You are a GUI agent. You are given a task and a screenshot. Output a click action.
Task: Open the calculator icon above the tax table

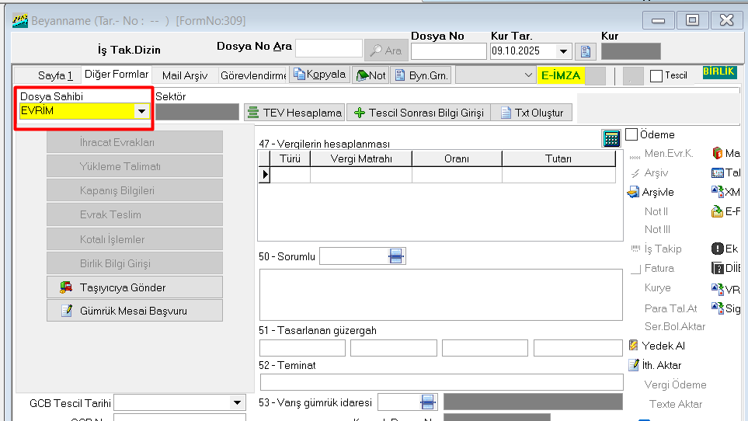(611, 138)
